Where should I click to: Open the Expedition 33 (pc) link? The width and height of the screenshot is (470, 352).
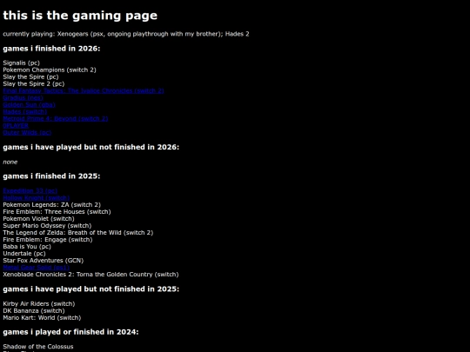pyautogui.click(x=30, y=190)
